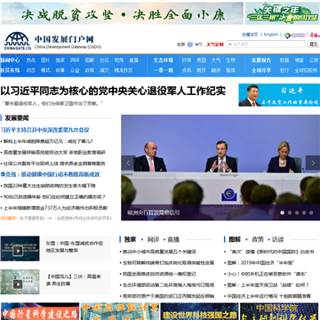Click the green 关键之年 banner
This screenshot has width=320, height=320.
(283, 13)
